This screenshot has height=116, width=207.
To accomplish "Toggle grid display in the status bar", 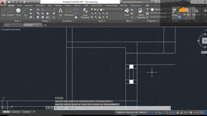I will coord(149,112).
